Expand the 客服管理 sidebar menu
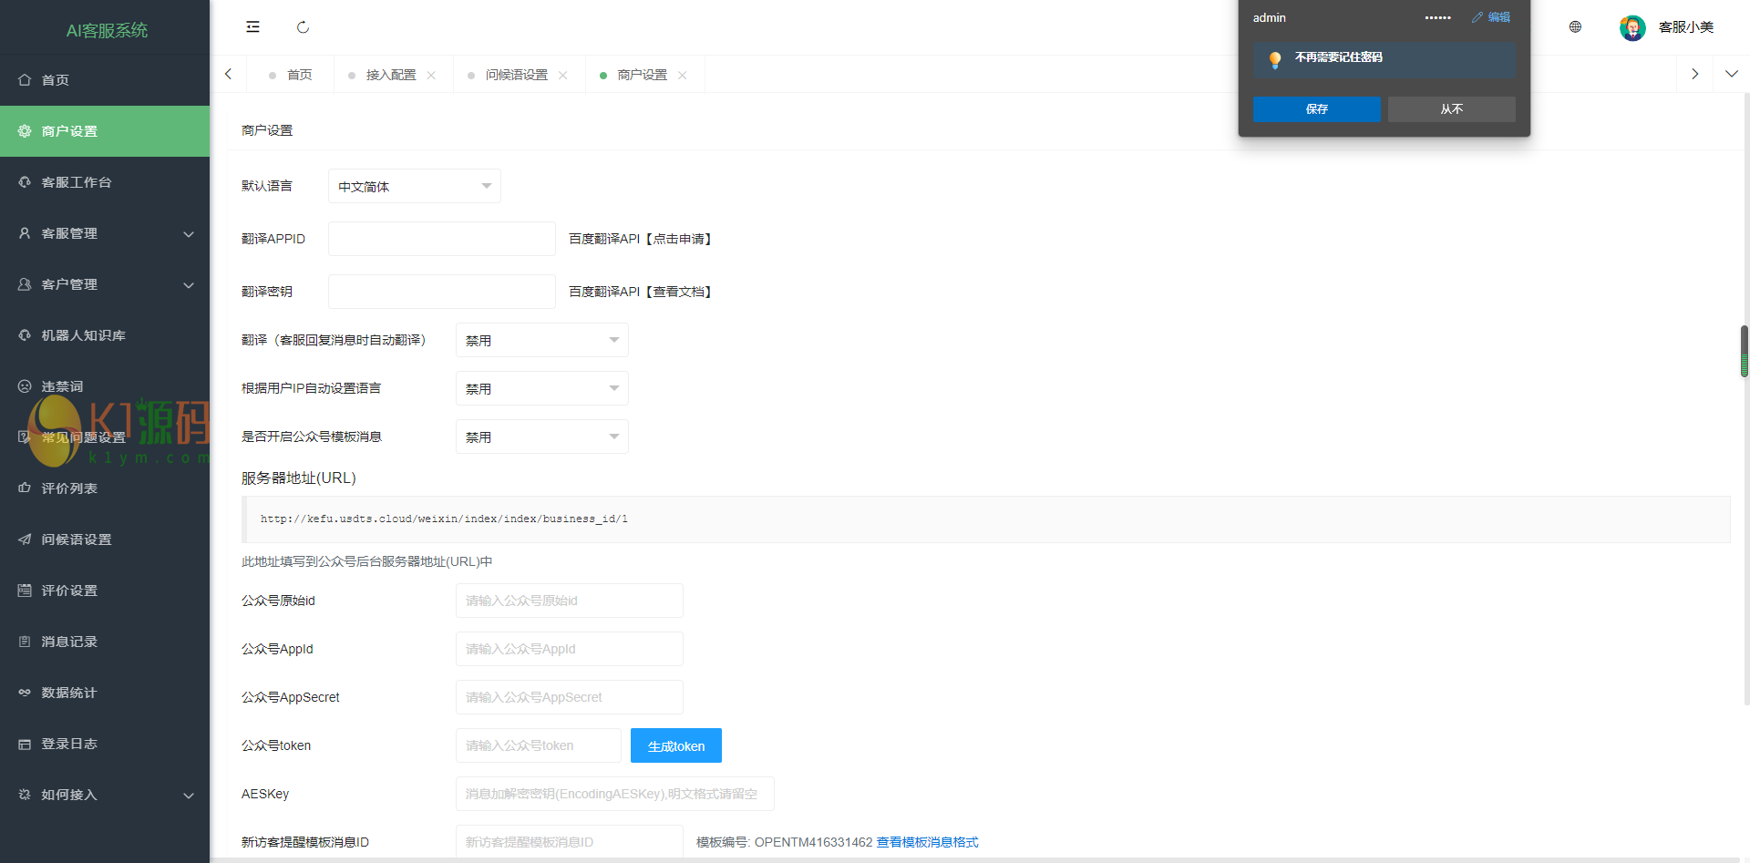 point(105,233)
